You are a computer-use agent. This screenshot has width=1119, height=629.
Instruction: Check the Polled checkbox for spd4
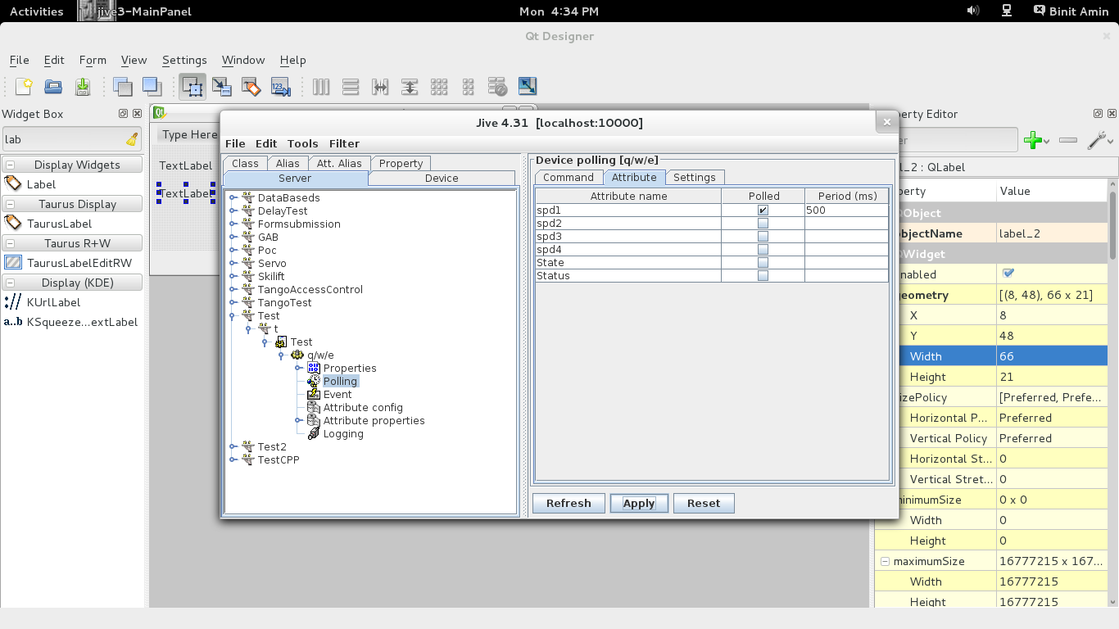coord(763,250)
